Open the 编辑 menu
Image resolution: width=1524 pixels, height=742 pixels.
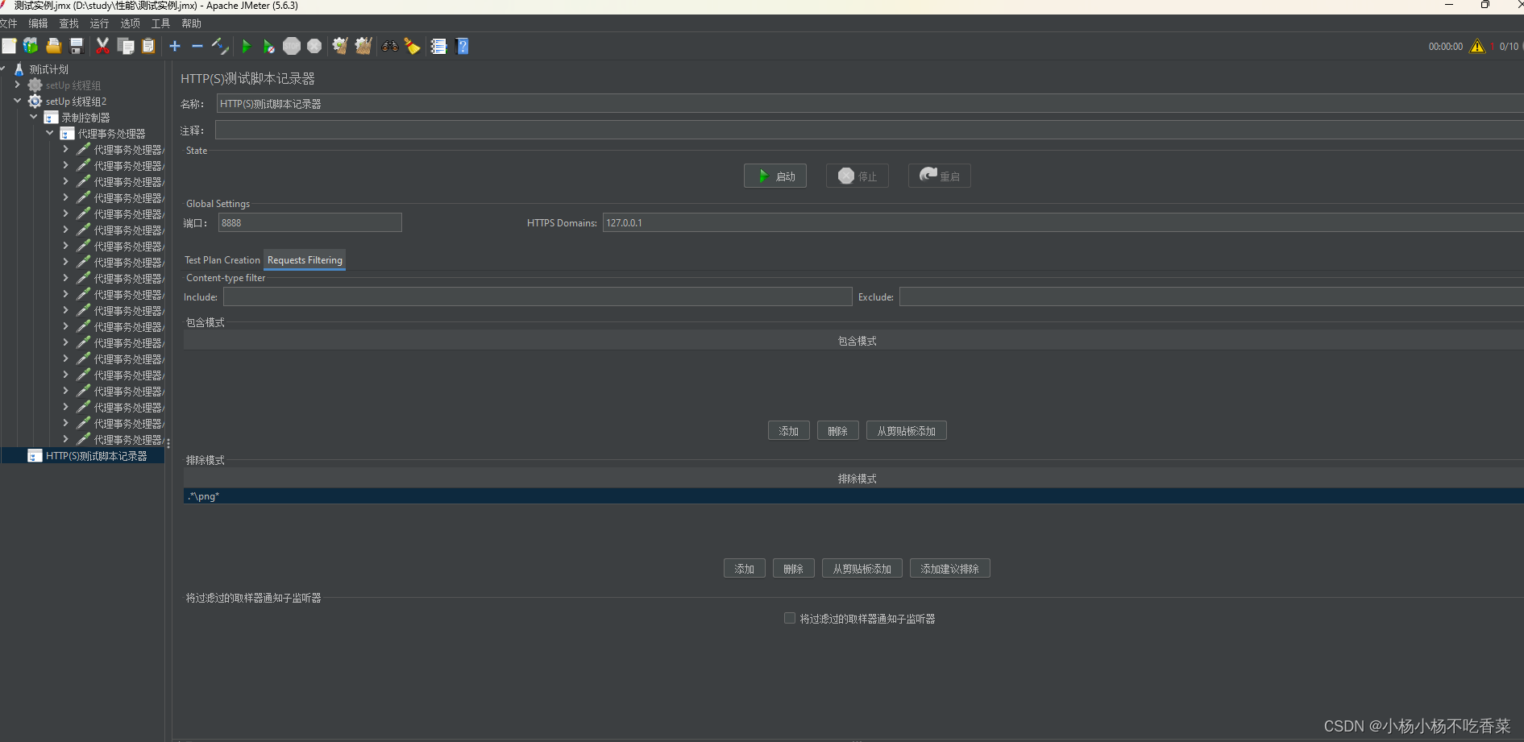(x=38, y=23)
